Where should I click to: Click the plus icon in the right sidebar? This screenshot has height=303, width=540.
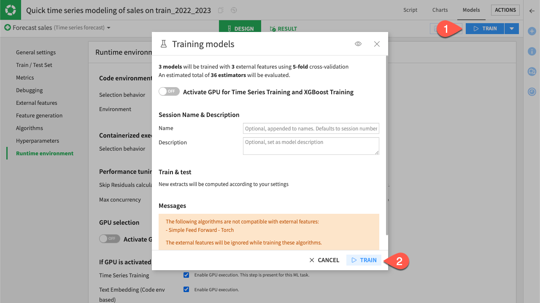coord(532,31)
